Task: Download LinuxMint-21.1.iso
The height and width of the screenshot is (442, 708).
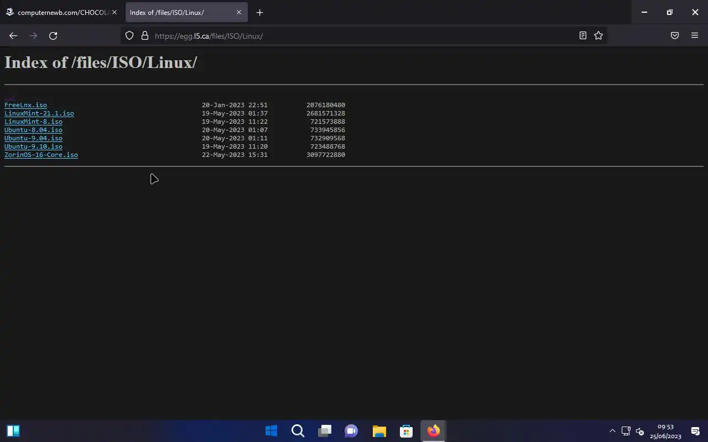Action: [x=39, y=113]
